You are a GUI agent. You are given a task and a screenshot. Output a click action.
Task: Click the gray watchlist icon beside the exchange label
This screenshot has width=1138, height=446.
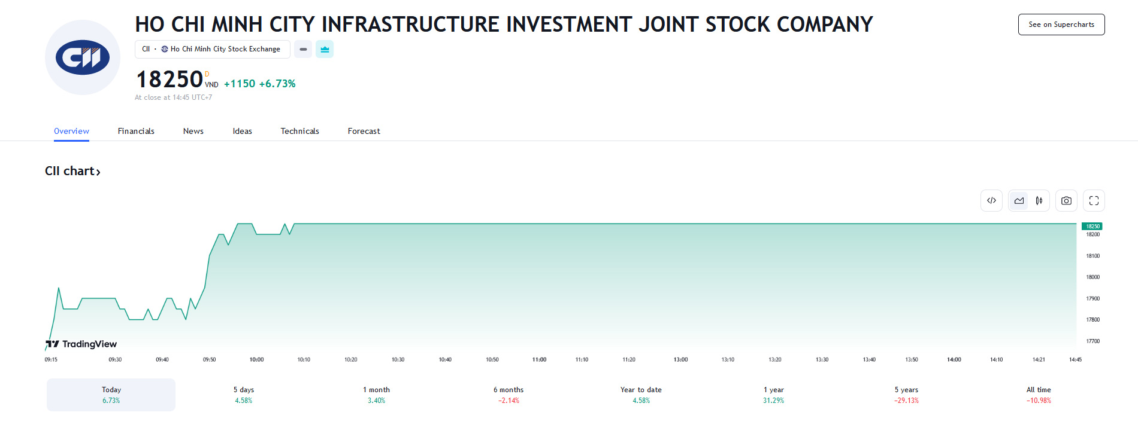(302, 49)
